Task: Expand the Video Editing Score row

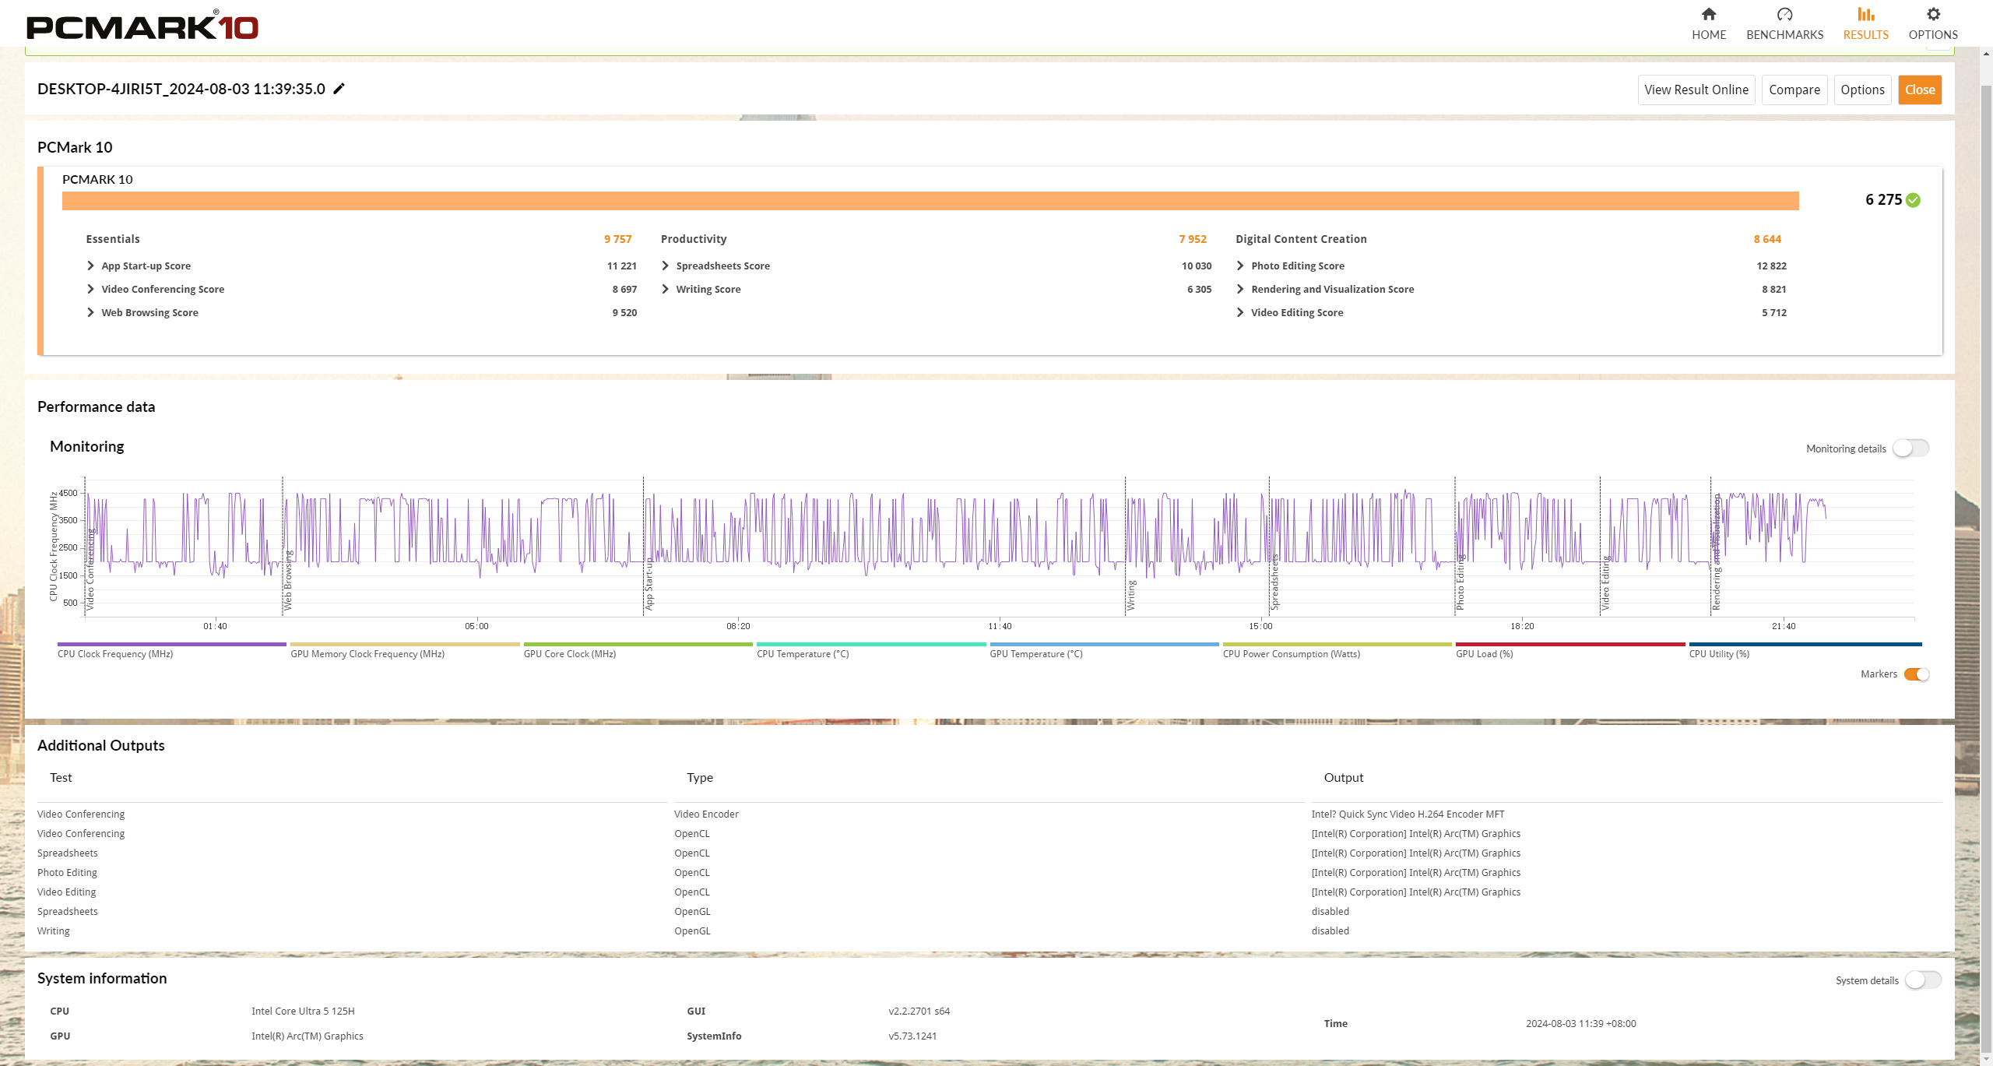Action: [1240, 313]
